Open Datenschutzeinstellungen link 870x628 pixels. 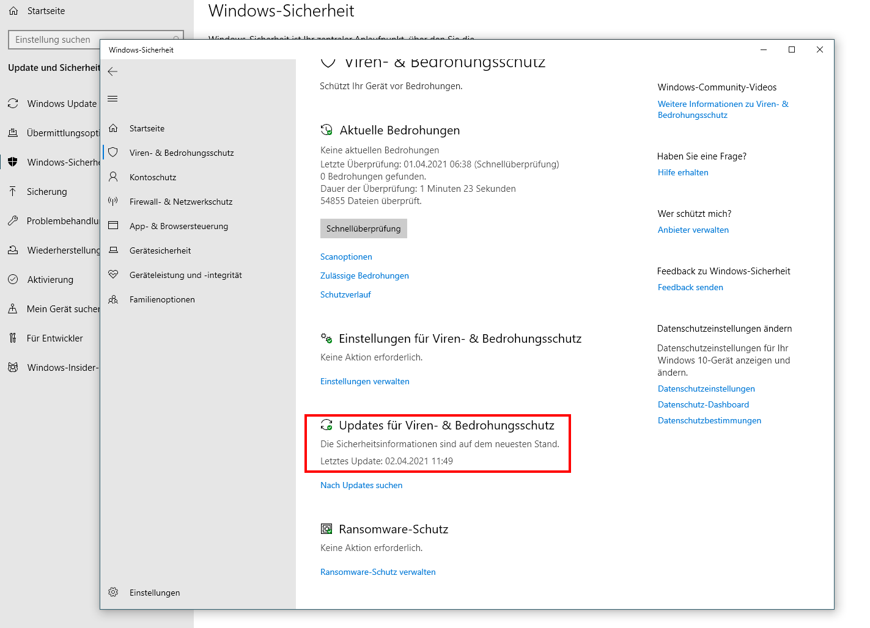point(706,389)
